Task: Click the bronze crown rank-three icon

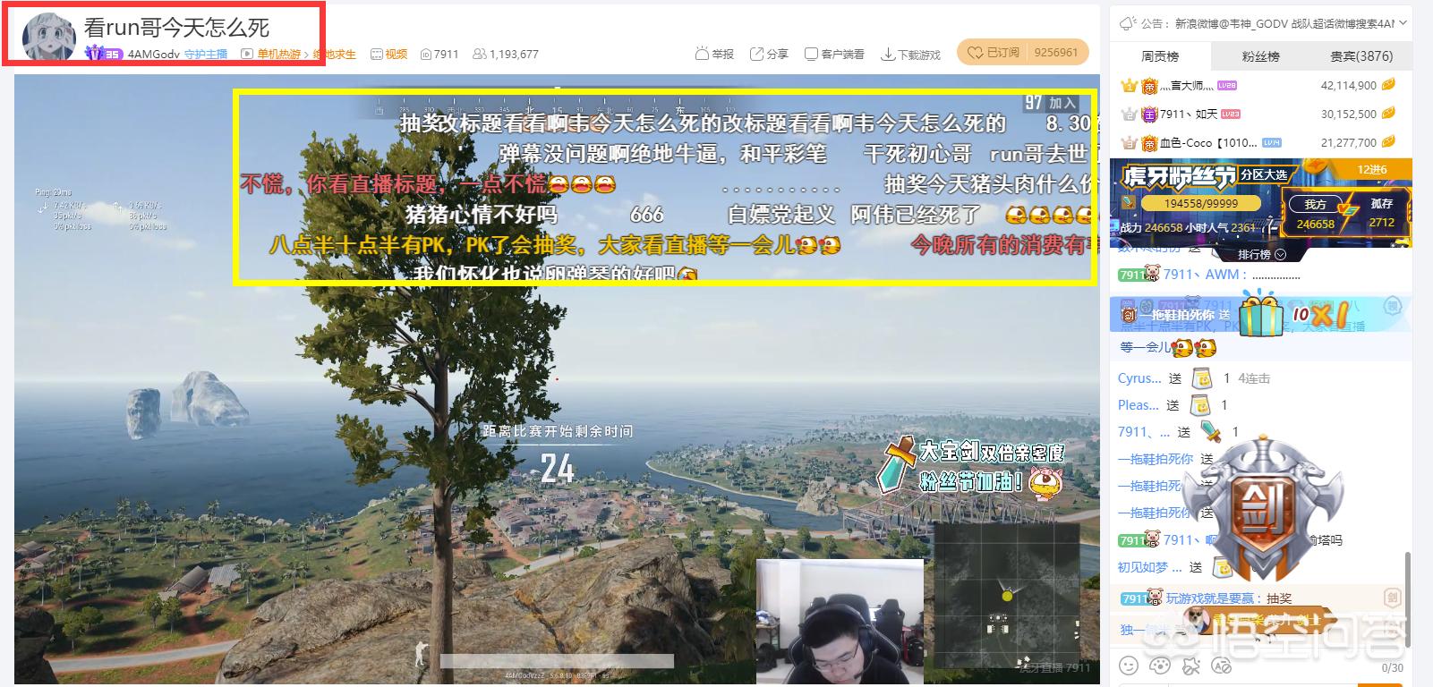Action: point(1129,143)
